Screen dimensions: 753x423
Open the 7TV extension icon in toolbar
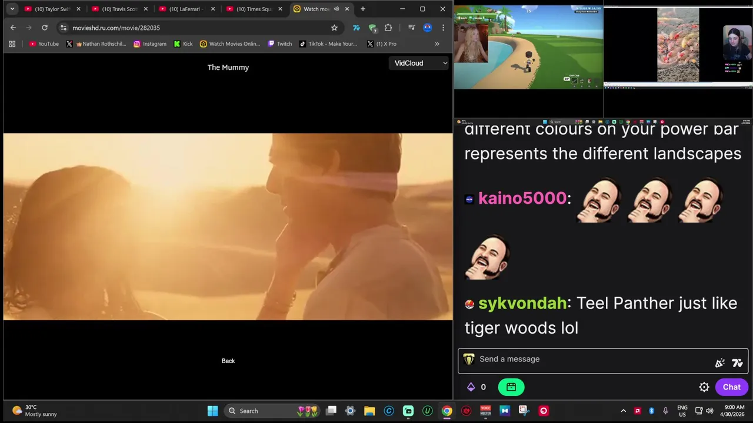point(356,28)
